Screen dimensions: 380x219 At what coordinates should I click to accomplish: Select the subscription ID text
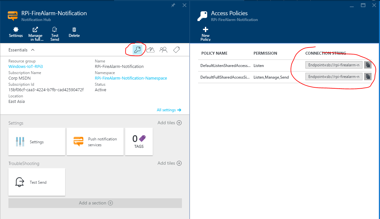pyautogui.click(x=46, y=90)
